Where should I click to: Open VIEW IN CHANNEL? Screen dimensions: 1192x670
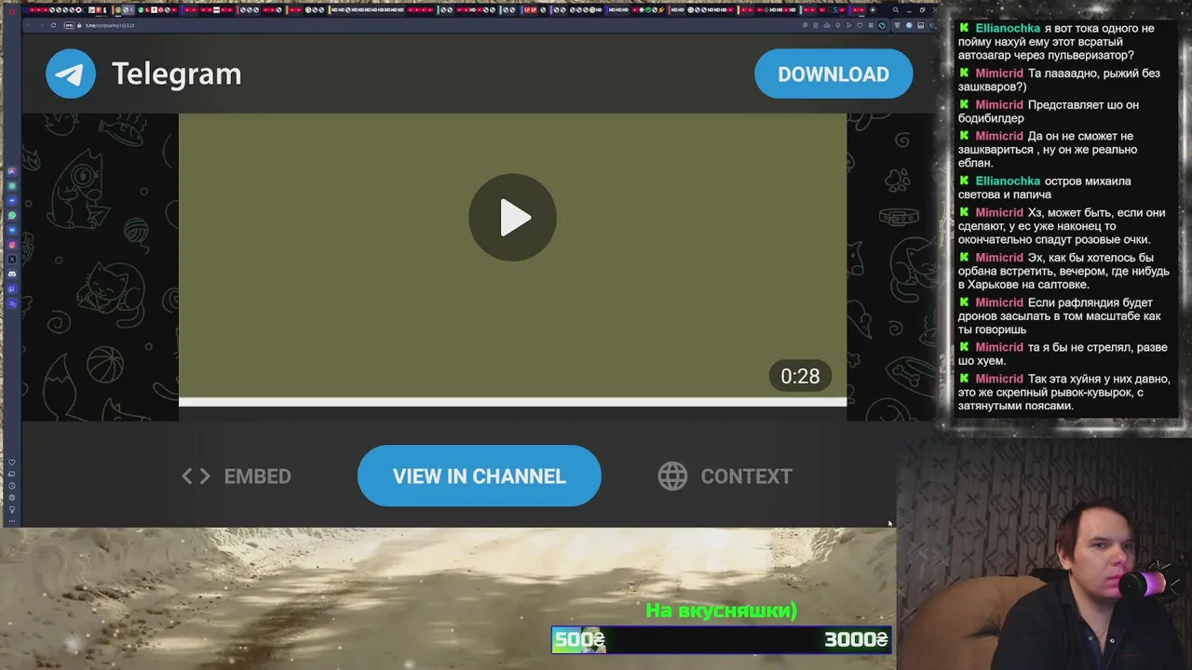[x=480, y=476]
